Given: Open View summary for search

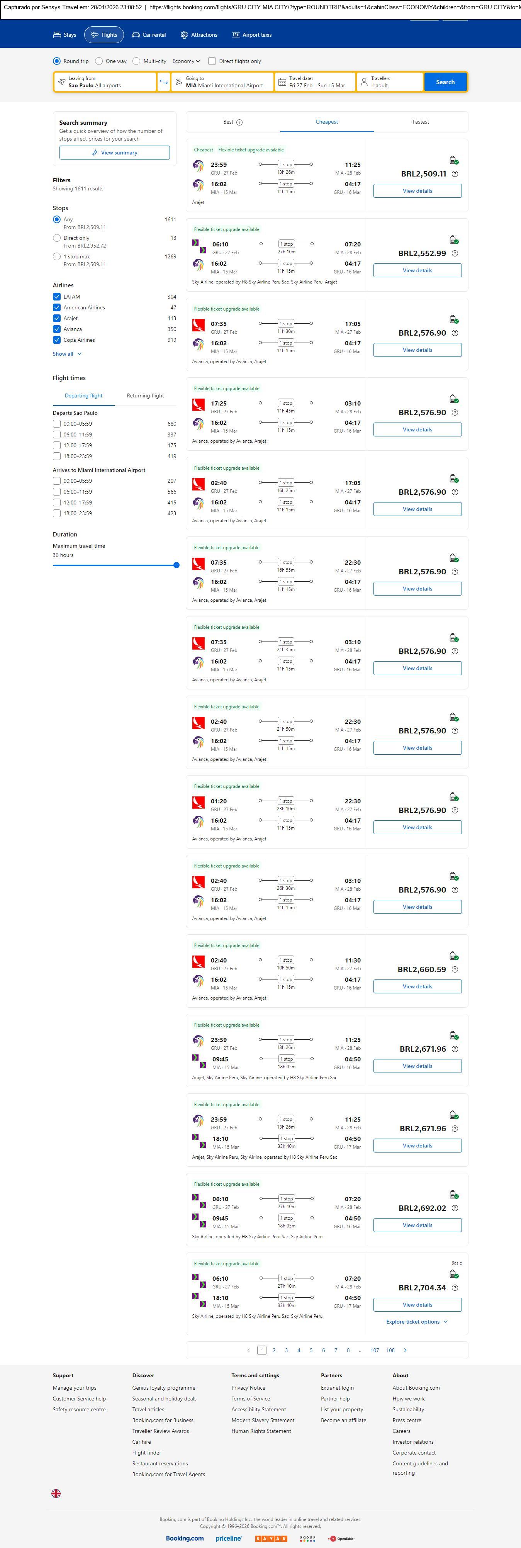Looking at the screenshot, I should coord(114,153).
